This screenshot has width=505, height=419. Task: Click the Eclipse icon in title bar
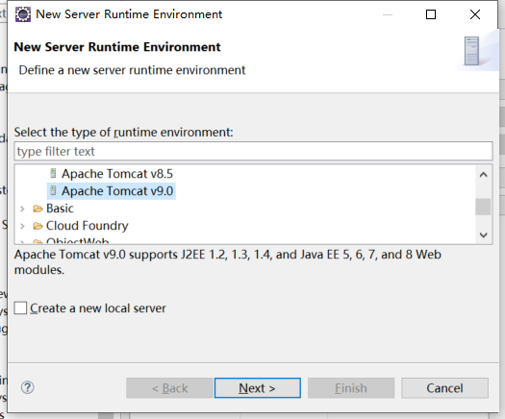23,14
